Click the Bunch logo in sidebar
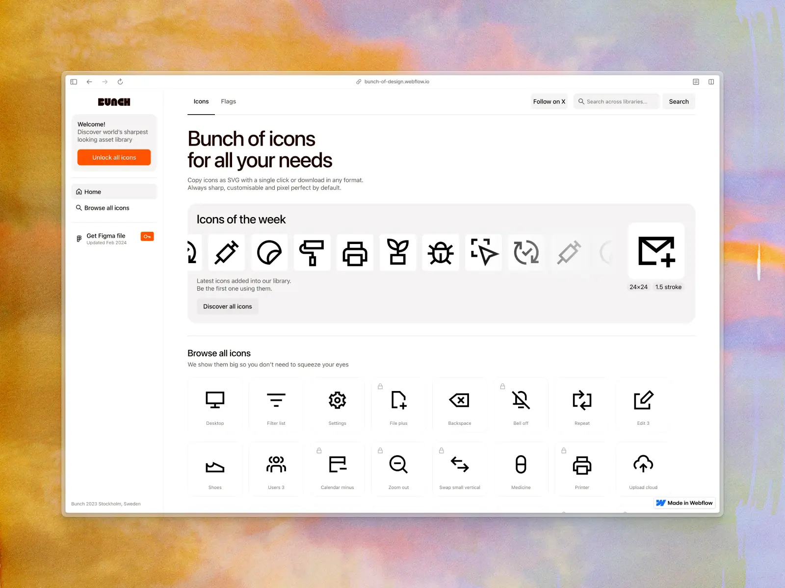 [x=114, y=102]
